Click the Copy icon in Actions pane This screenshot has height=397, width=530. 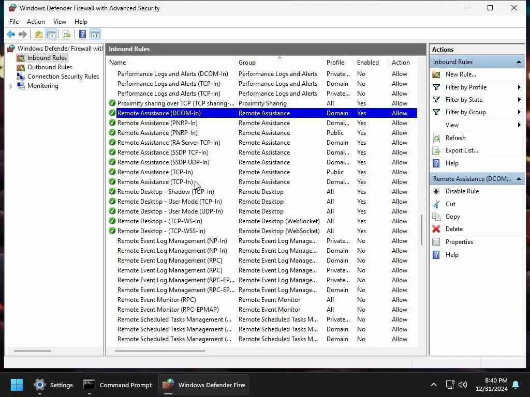tap(436, 217)
